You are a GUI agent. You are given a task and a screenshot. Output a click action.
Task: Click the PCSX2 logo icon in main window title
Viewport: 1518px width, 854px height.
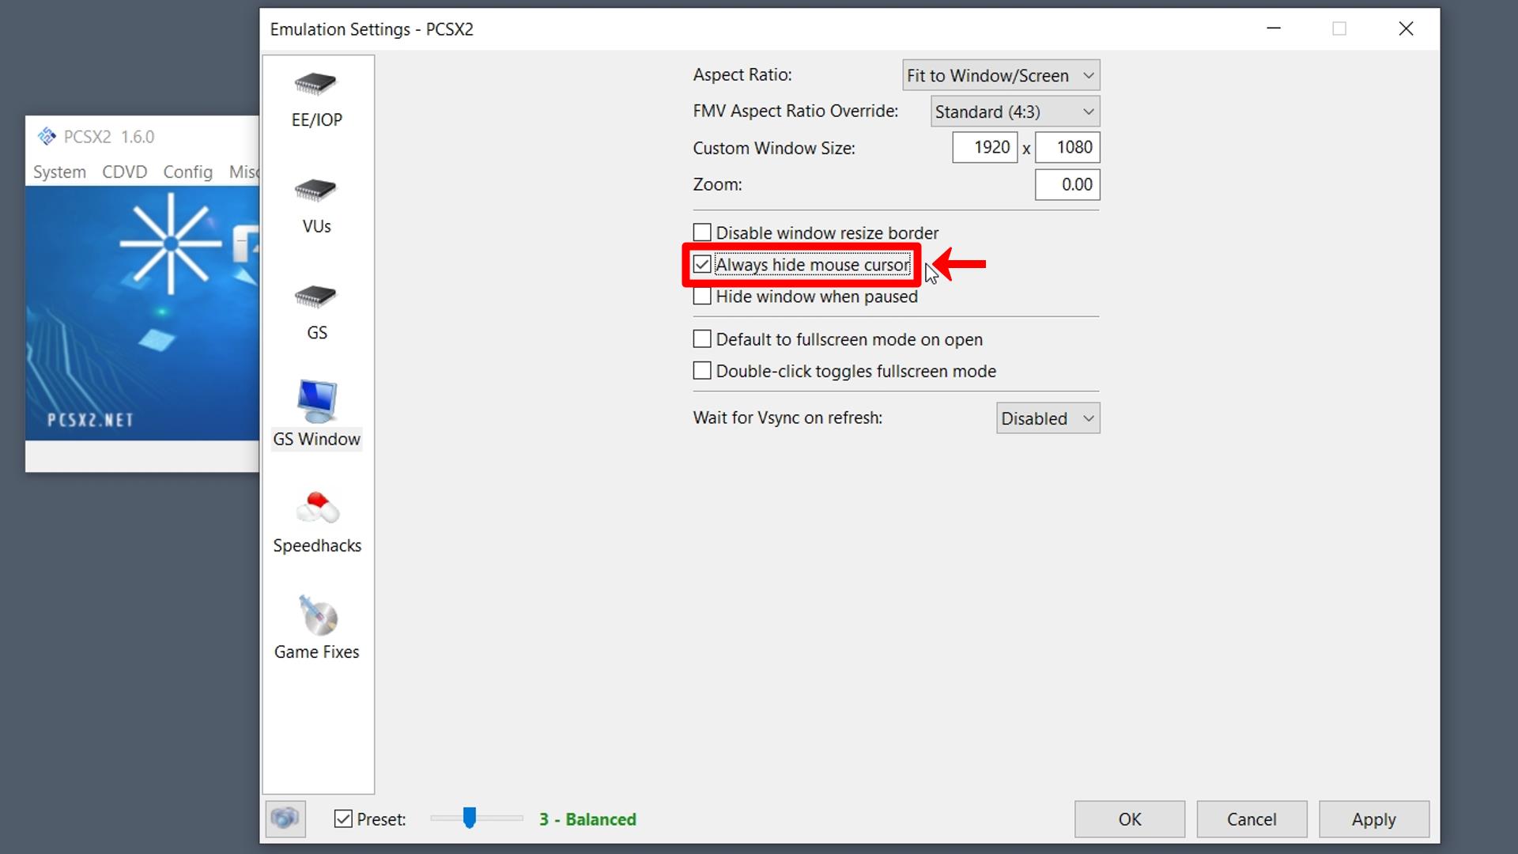(47, 137)
